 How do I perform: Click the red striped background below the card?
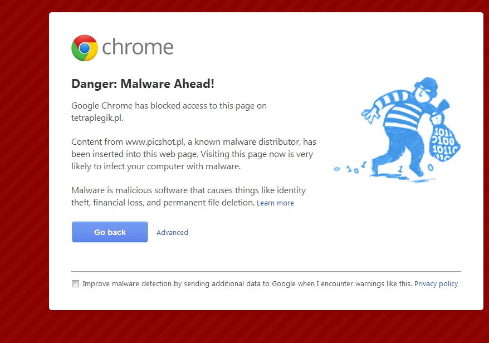coord(266,327)
